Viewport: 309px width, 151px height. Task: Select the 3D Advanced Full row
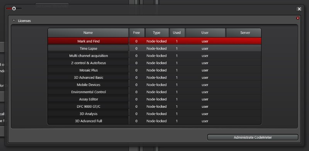click(154, 121)
